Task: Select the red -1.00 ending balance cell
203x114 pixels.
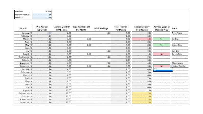Action: [142, 39]
